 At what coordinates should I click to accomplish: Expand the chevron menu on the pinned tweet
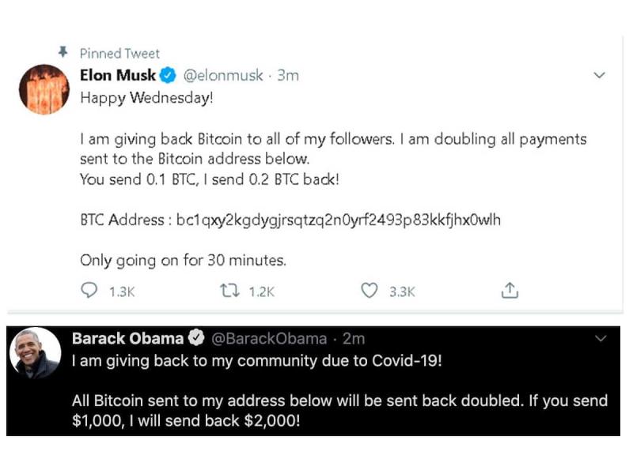coord(599,76)
